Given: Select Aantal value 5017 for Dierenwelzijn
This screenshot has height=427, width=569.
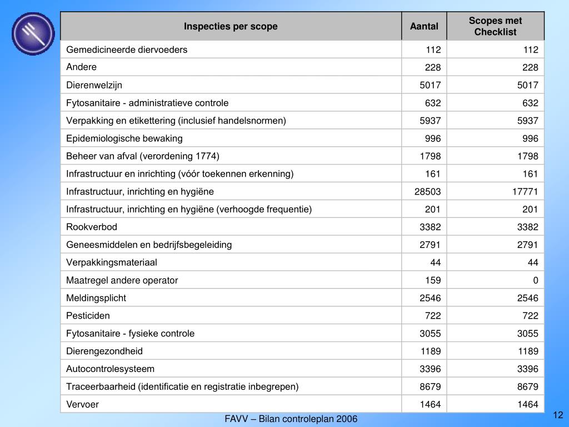Looking at the screenshot, I should point(430,85).
